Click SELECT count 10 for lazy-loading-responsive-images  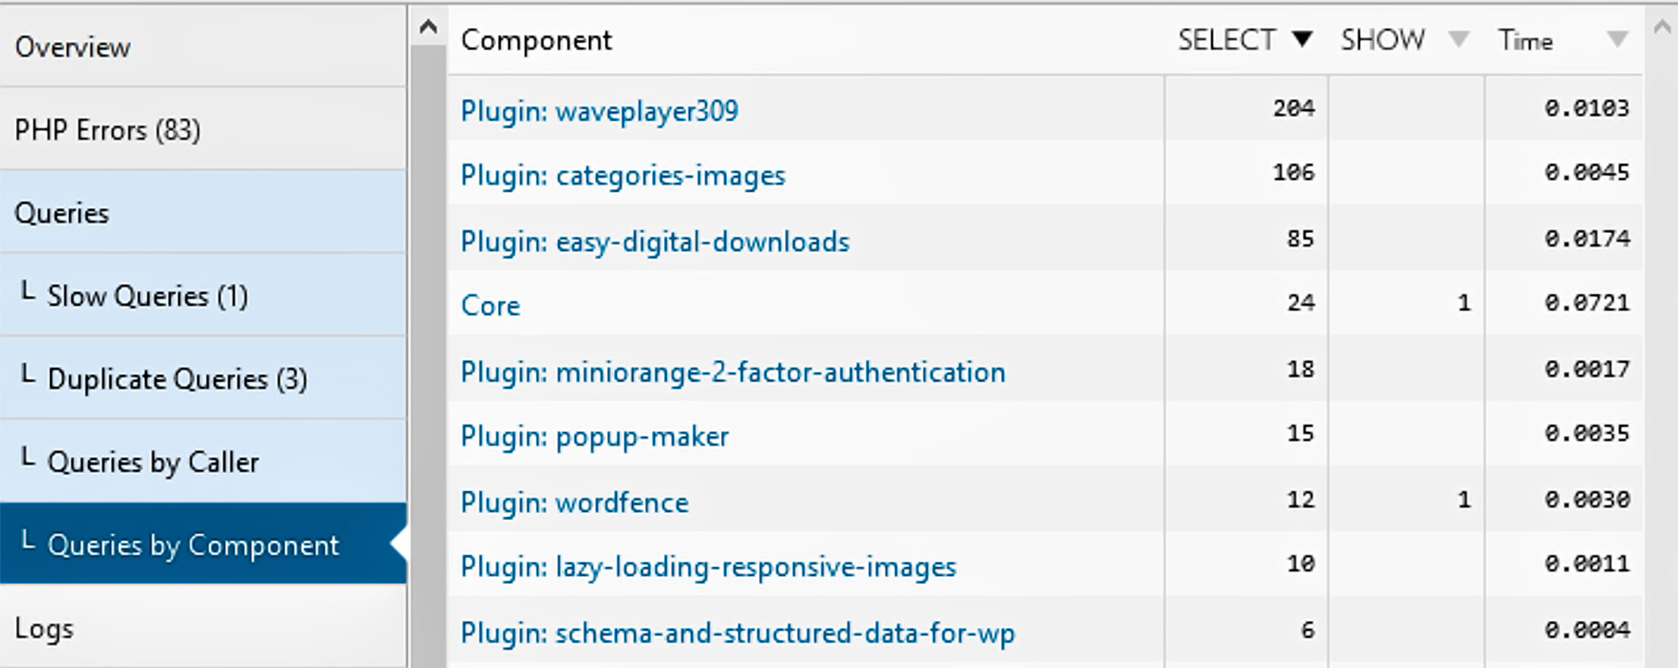1301,563
